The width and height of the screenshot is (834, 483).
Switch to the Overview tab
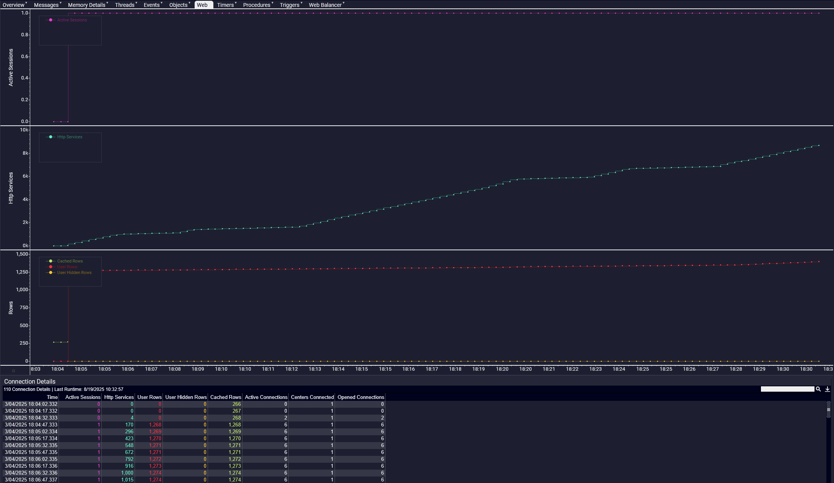point(13,5)
